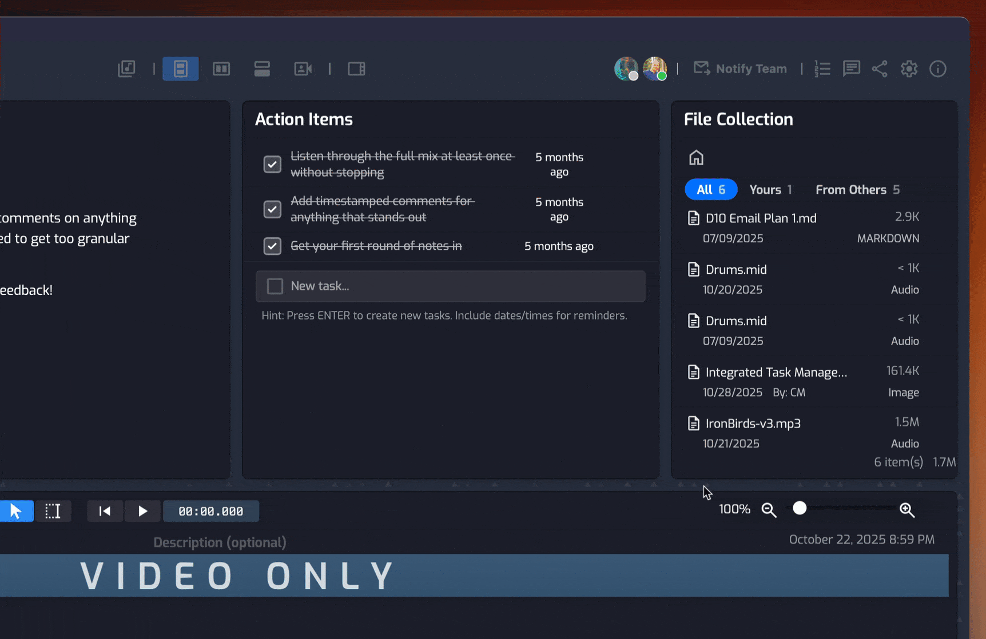Tick the New task checkbox

(x=275, y=286)
